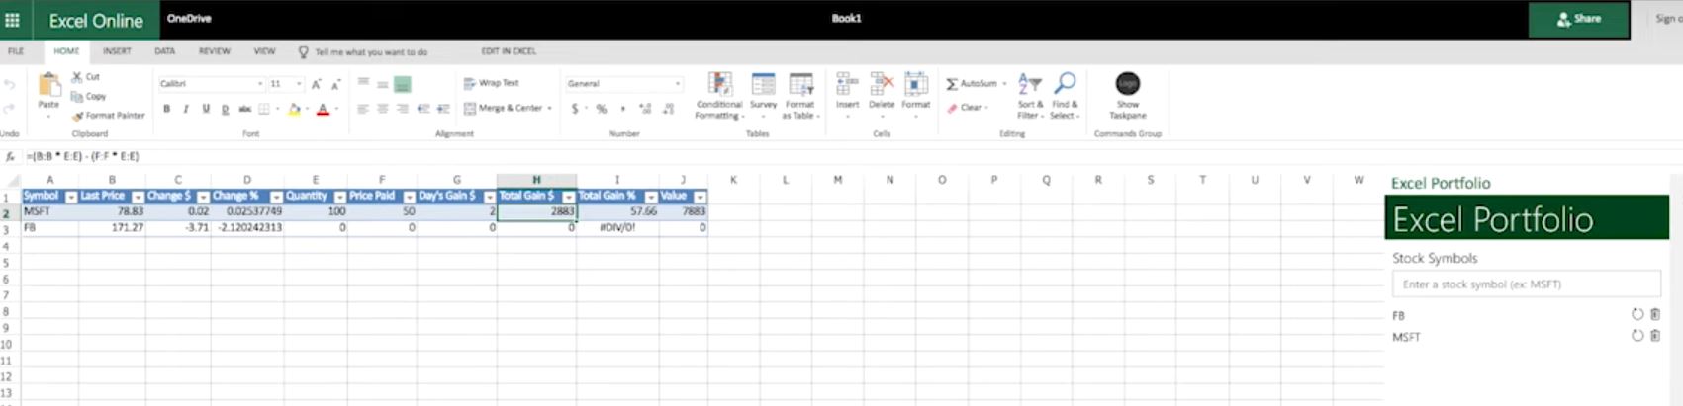Open Quantity column filter dropdown
Image resolution: width=1683 pixels, height=406 pixels.
(340, 197)
